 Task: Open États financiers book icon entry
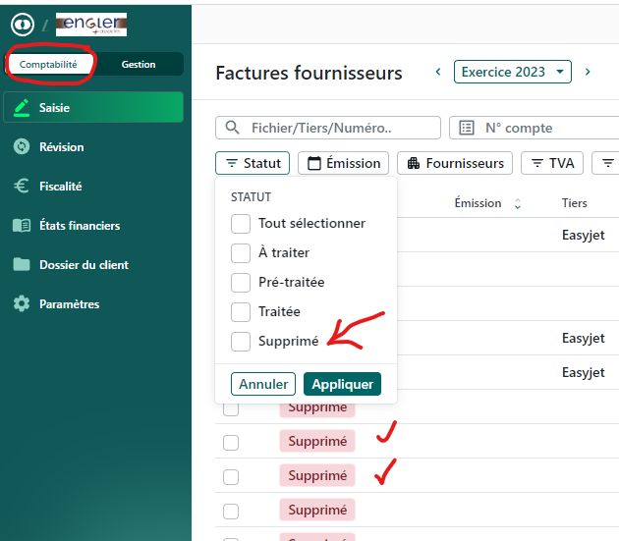[79, 226]
